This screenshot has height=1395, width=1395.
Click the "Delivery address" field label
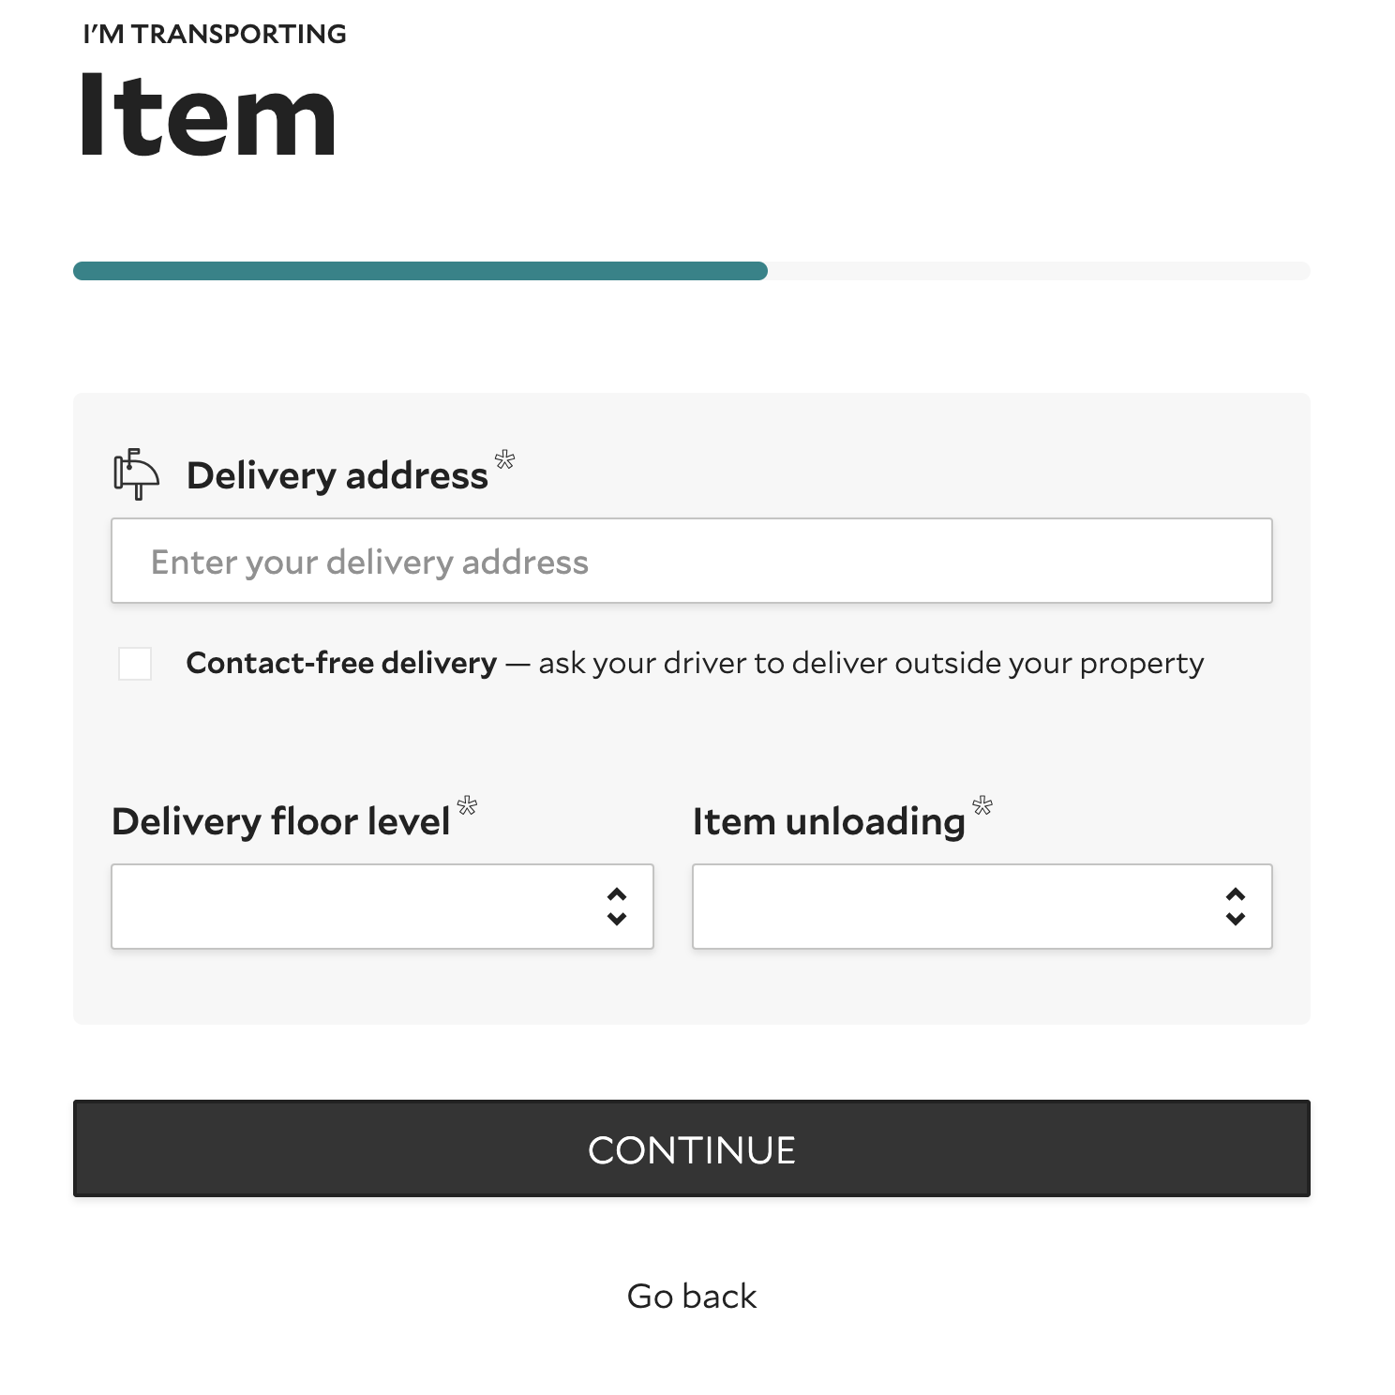tap(337, 476)
